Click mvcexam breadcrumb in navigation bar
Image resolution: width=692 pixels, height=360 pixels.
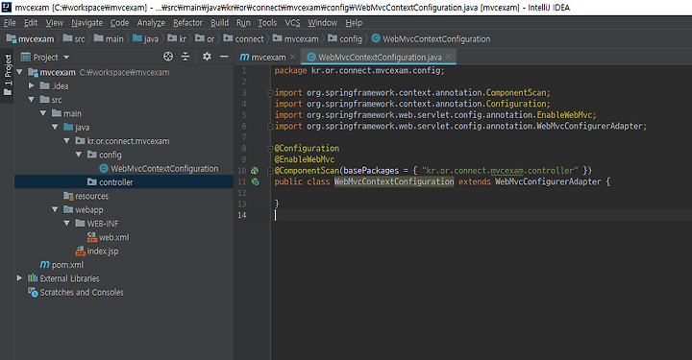(31, 38)
